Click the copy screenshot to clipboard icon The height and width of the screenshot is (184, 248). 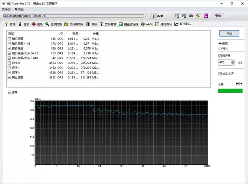coord(184,16)
